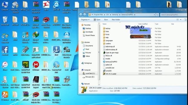Select firmware (D:) drive in navigation pane
The height and width of the screenshot is (105, 188).
[x=89, y=77]
